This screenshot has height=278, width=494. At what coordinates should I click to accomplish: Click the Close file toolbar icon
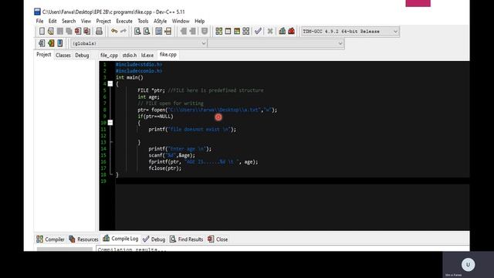pyautogui.click(x=77, y=31)
